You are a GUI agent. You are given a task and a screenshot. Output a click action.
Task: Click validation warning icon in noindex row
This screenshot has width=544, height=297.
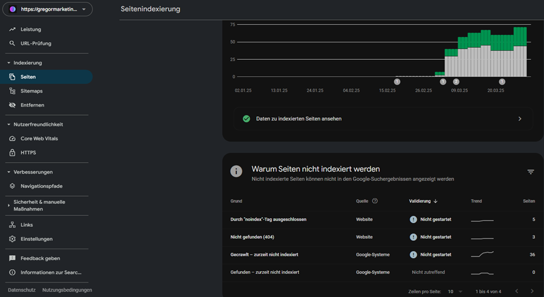[x=413, y=220]
